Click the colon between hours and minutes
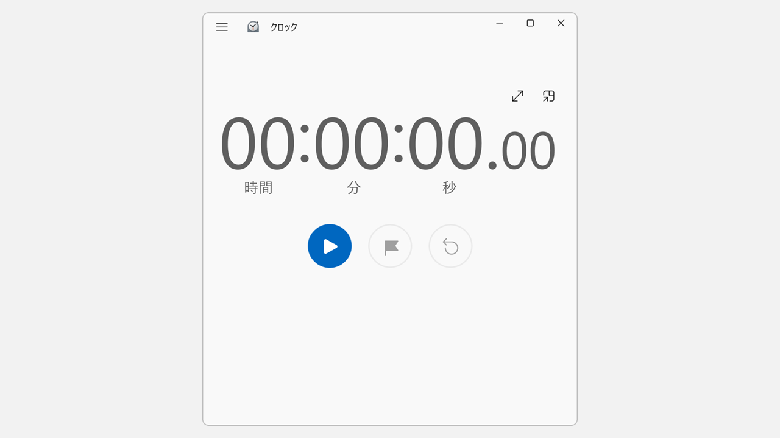Screen dimensions: 780x438 [x=305, y=144]
